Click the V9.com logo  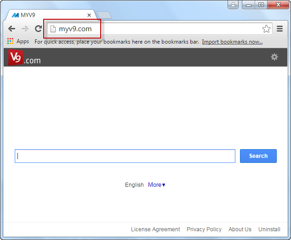24,58
